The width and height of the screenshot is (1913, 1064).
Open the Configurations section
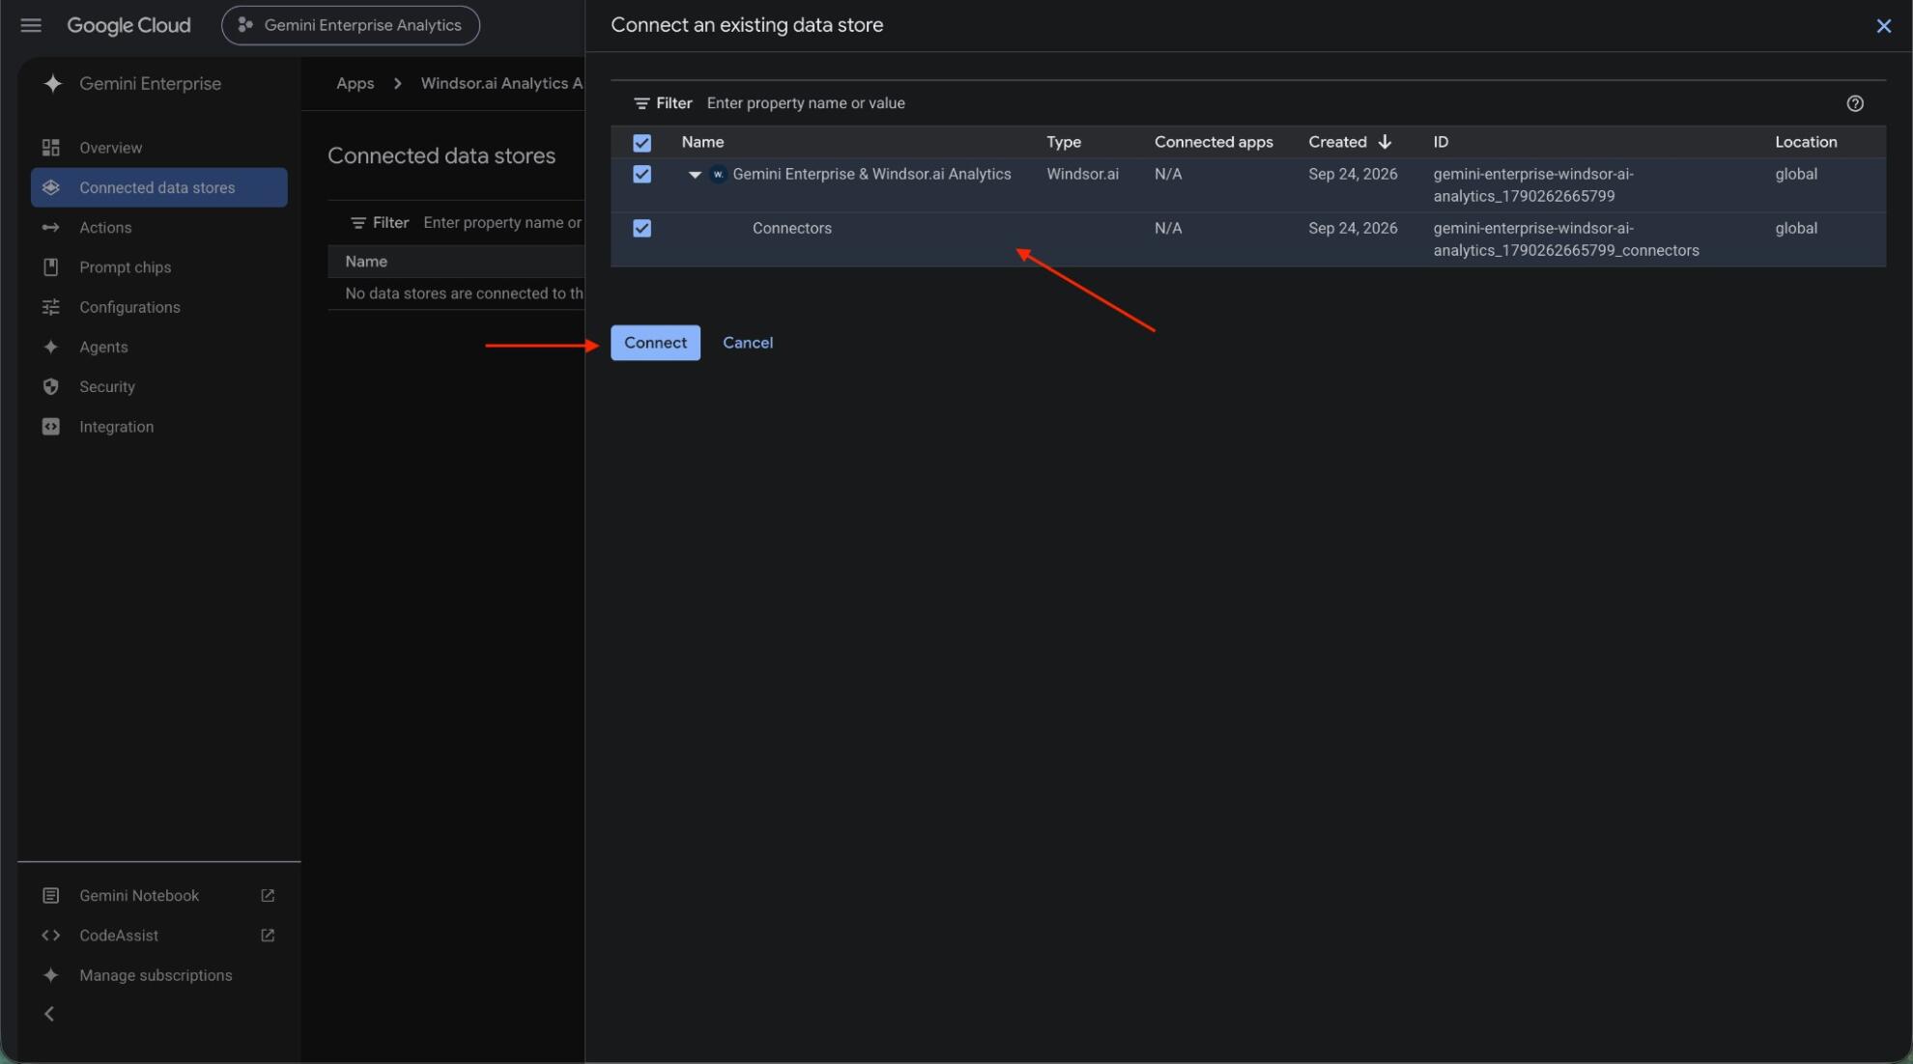point(159,307)
